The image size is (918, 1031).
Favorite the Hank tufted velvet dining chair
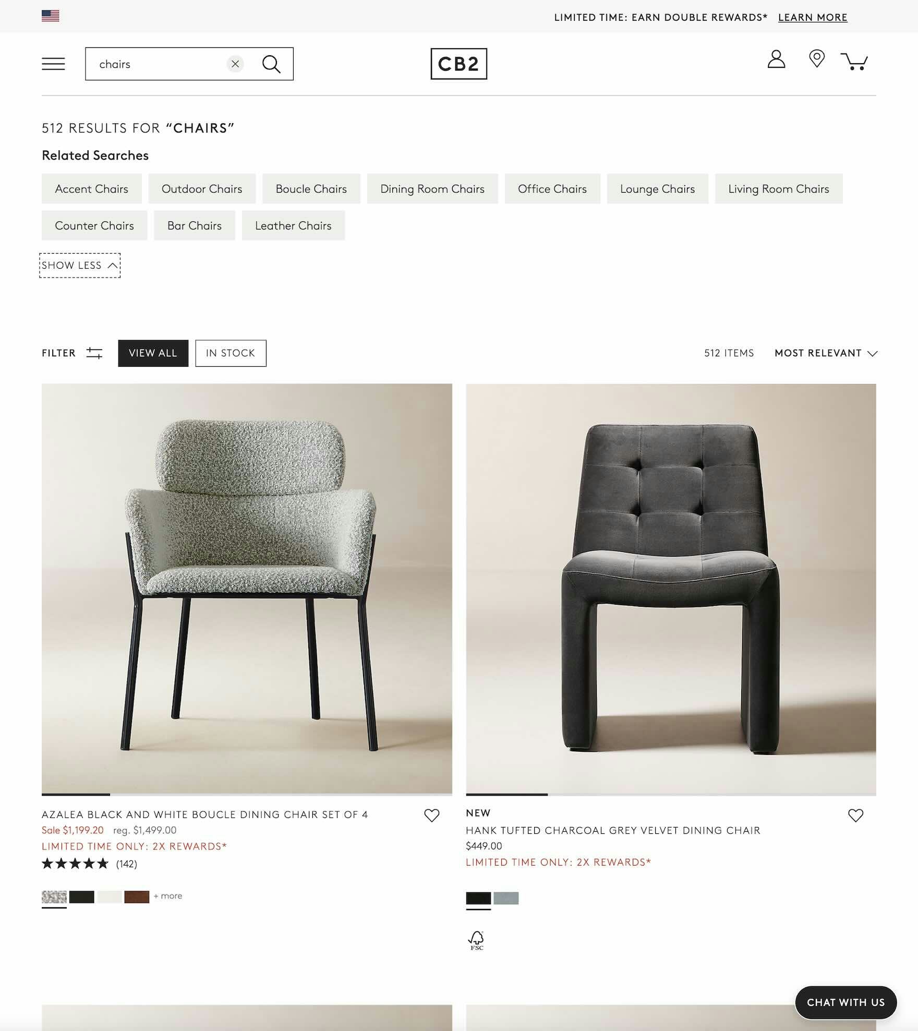[856, 815]
